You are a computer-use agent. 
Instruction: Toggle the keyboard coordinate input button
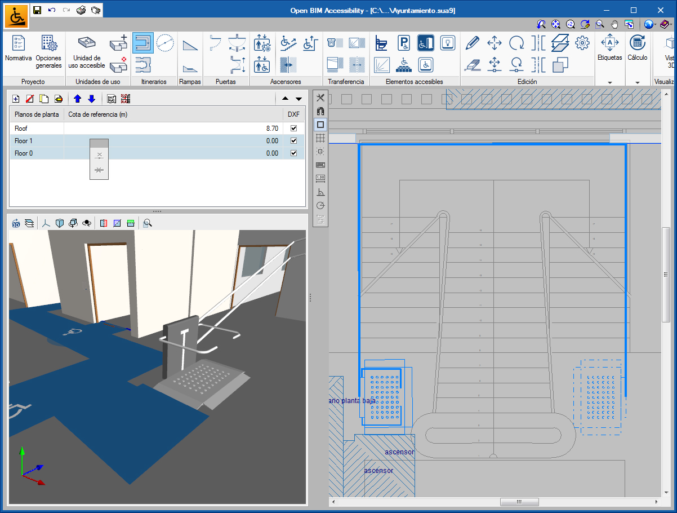pyautogui.click(x=320, y=165)
